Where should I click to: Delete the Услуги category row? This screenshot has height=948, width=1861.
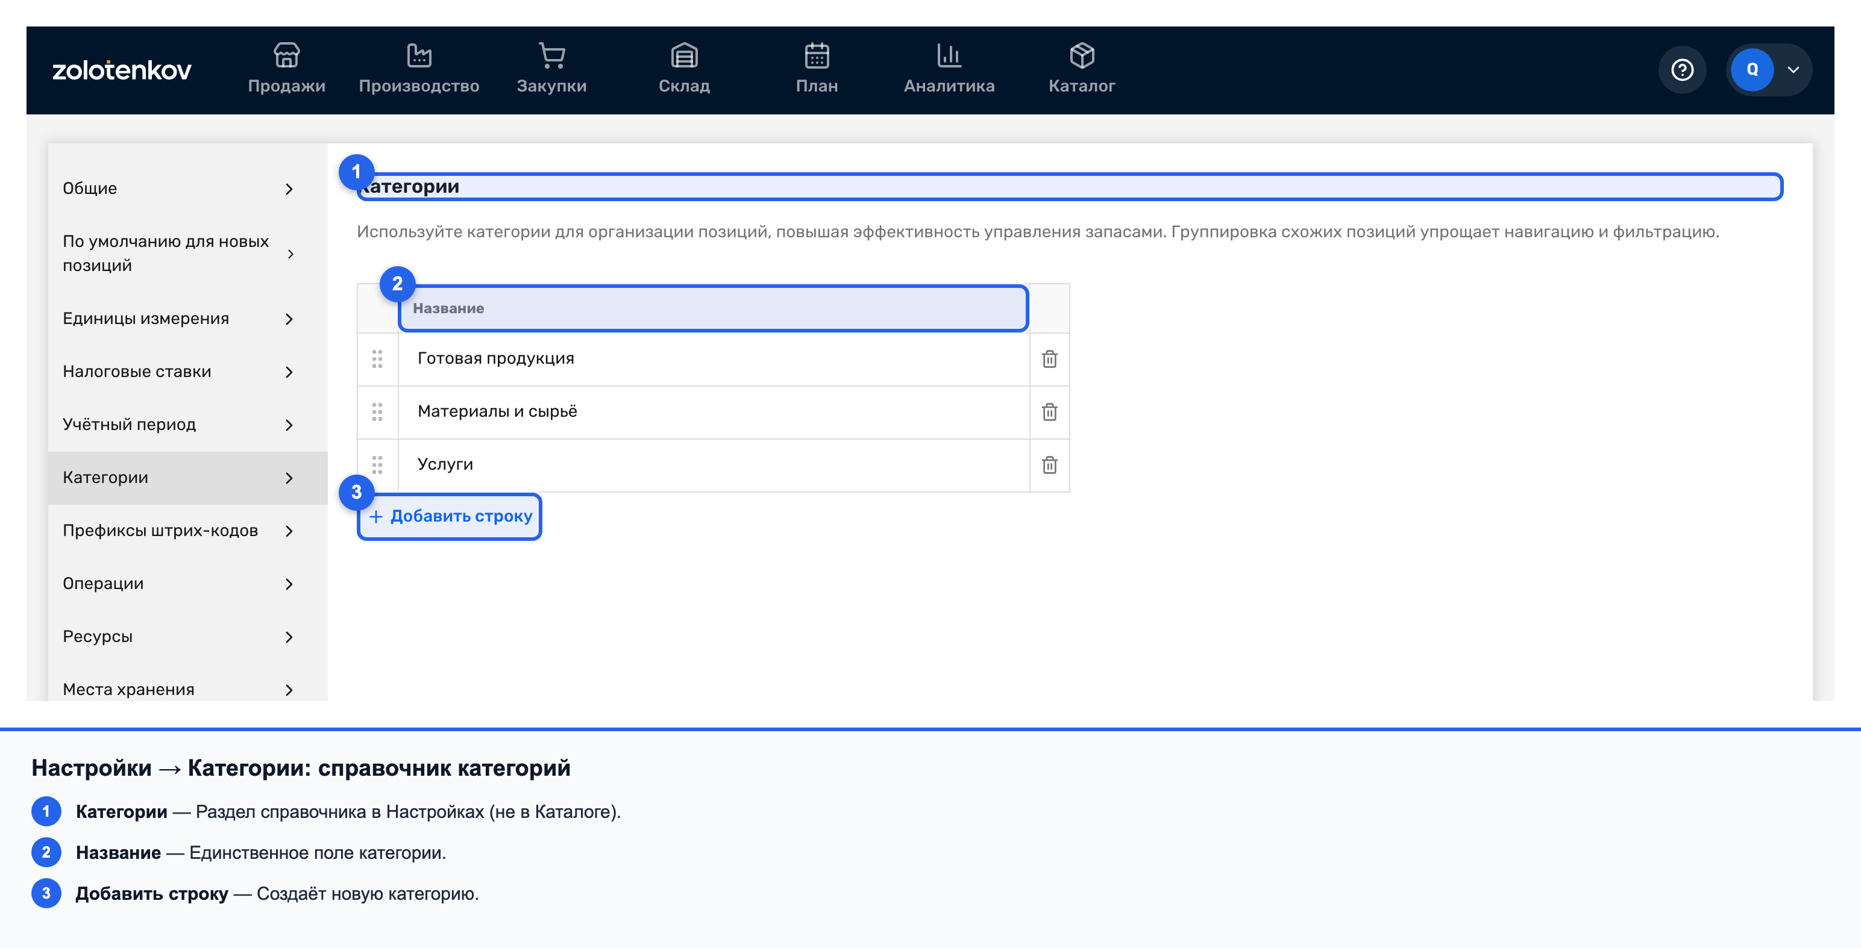[x=1050, y=465]
